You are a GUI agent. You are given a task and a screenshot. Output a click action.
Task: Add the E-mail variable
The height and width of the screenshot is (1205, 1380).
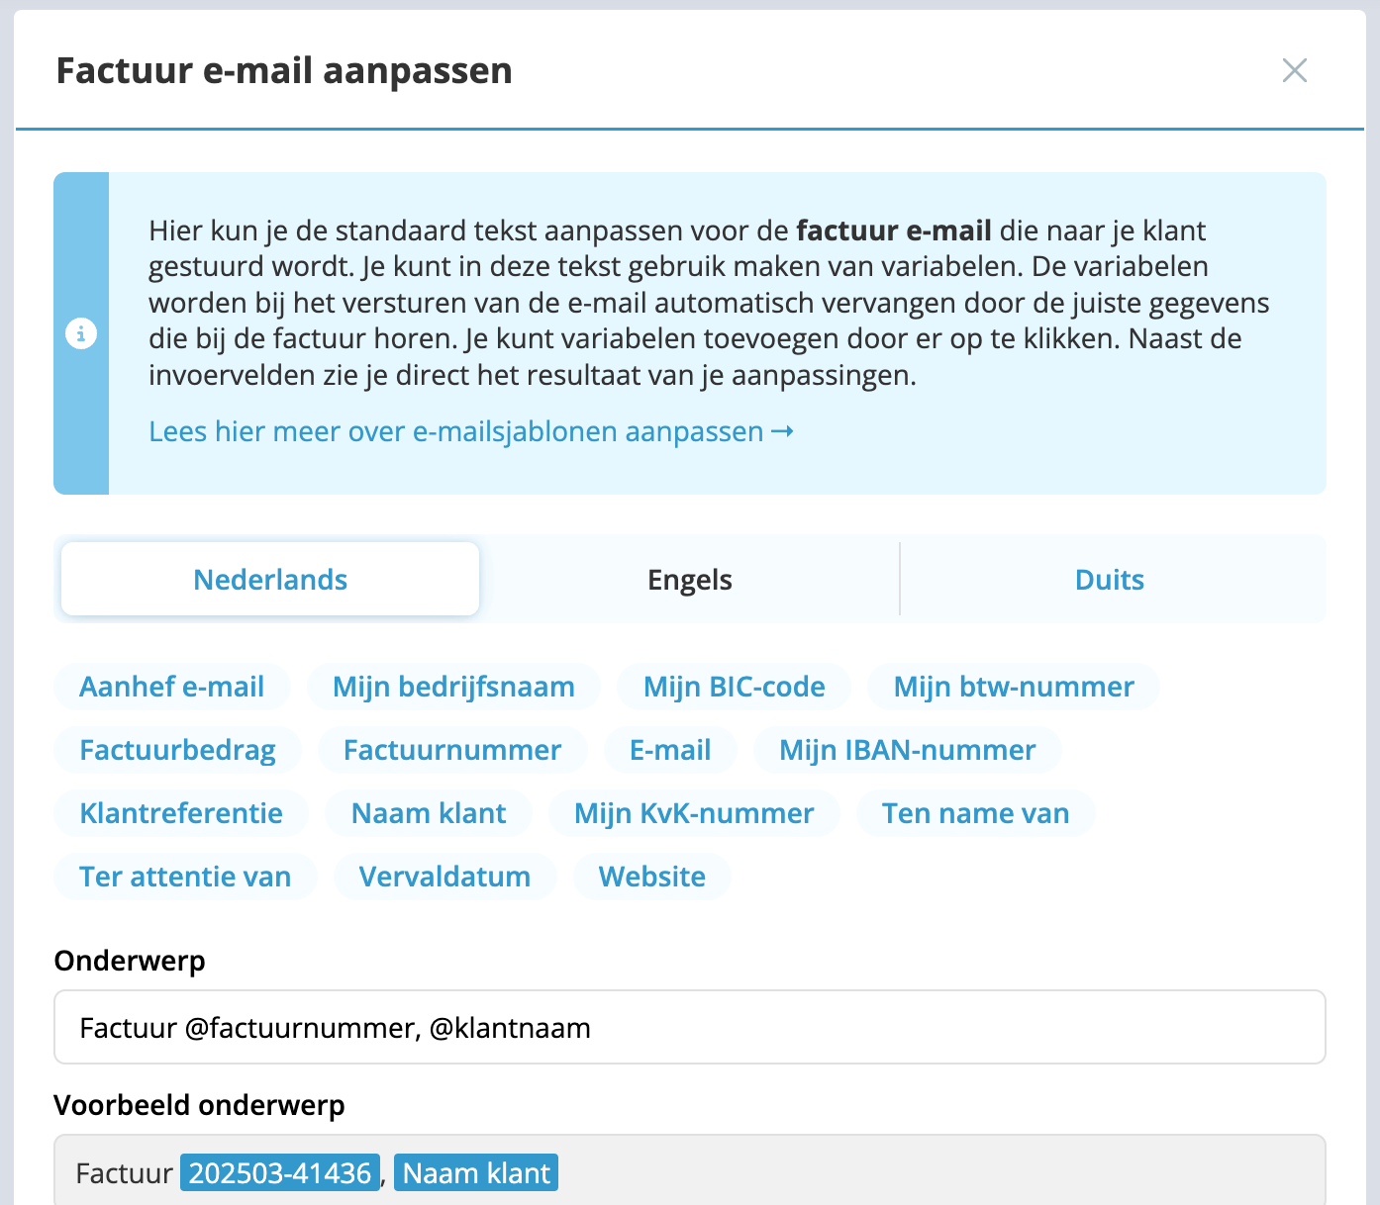[x=670, y=750]
